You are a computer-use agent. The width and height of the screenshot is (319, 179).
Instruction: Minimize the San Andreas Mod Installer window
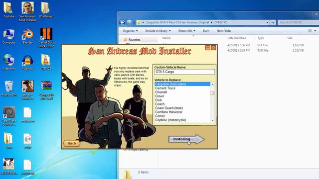(208, 48)
